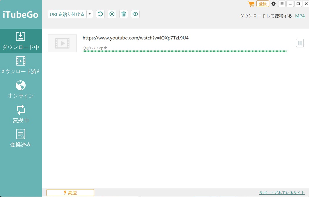
Task: Enable 高速 turbo-fast mode button
Action: (70, 193)
